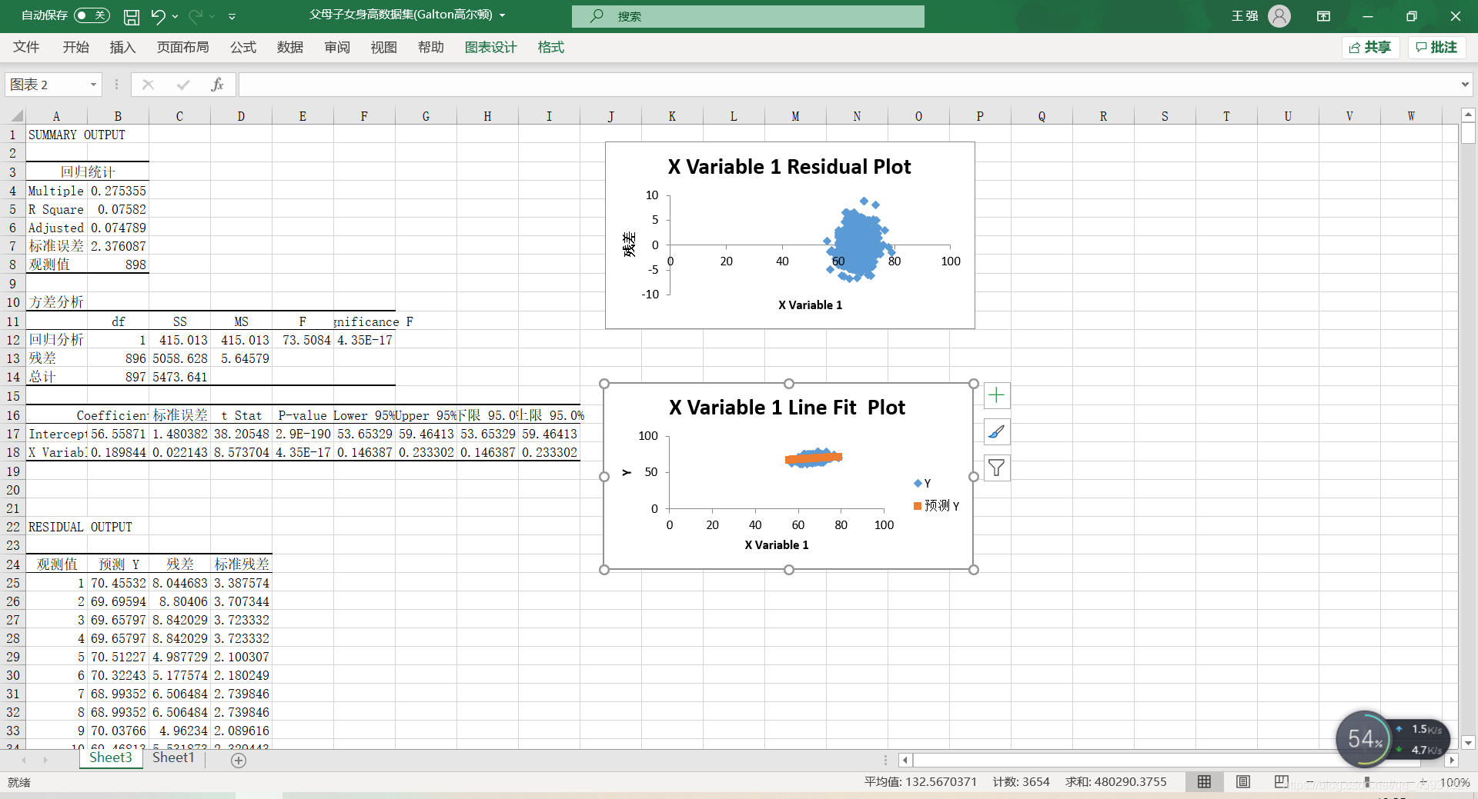Image resolution: width=1478 pixels, height=799 pixels.
Task: Switch to the 插入 ribbon tab
Action: pyautogui.click(x=123, y=48)
